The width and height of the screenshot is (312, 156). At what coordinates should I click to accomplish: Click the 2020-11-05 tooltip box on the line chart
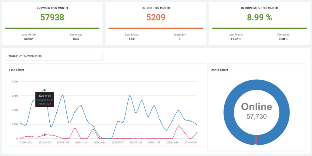tap(44, 100)
